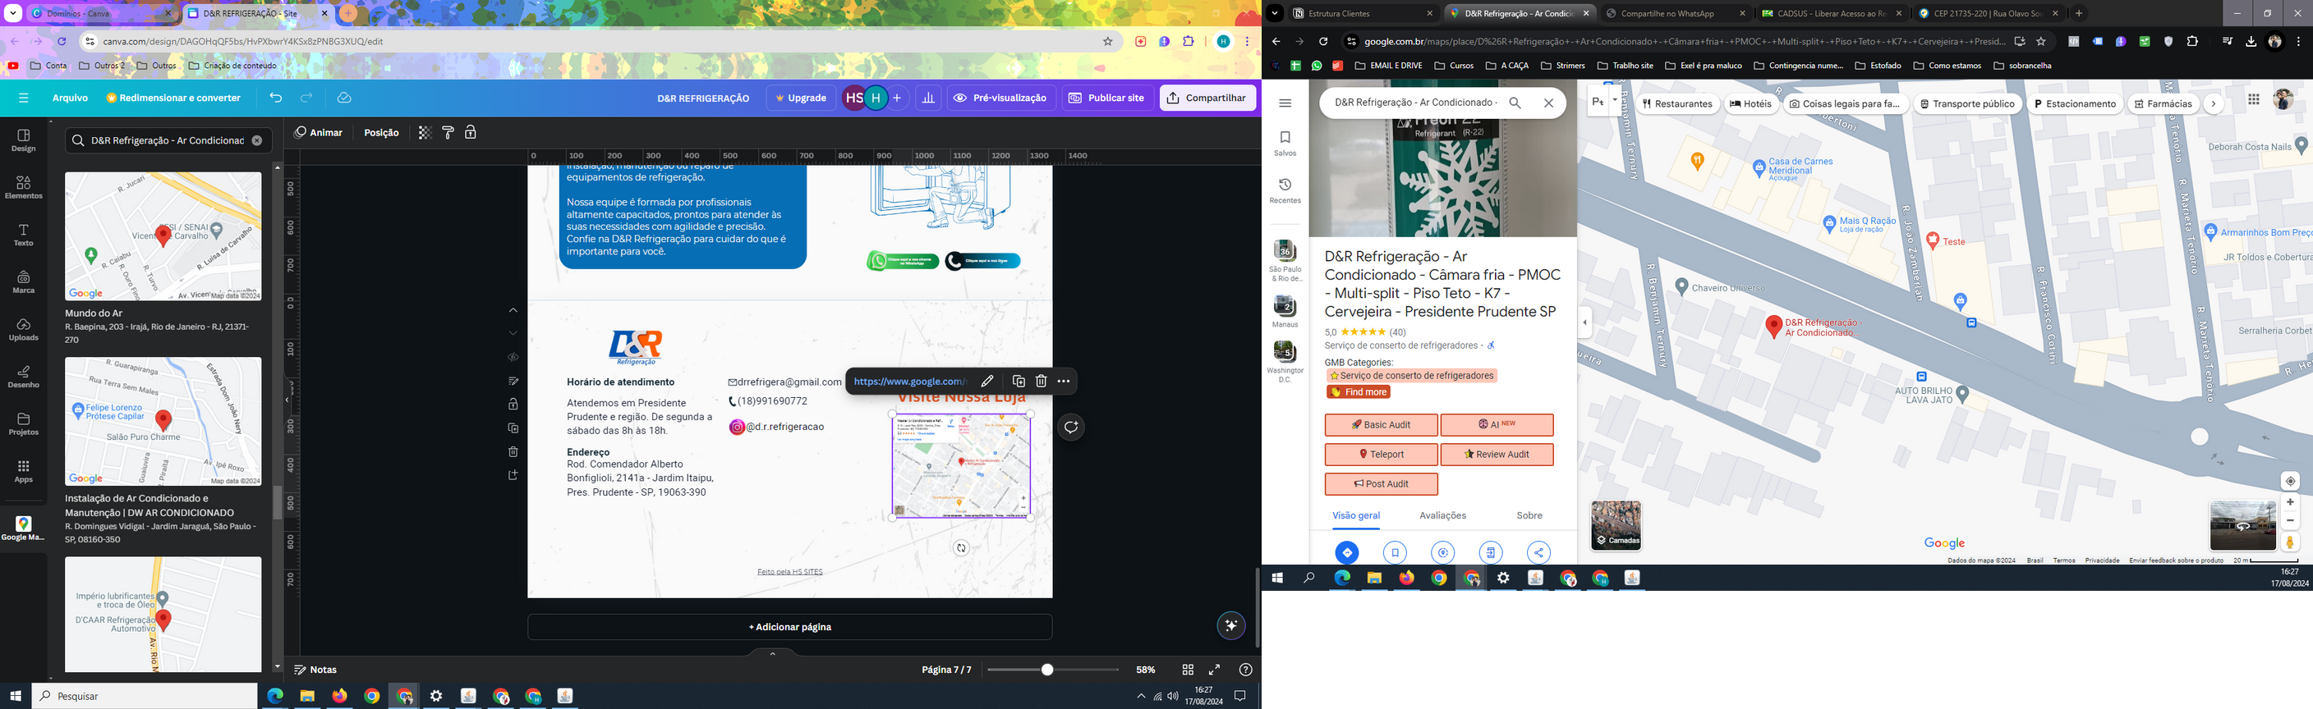Click the Teleport button in Maps

click(1381, 454)
